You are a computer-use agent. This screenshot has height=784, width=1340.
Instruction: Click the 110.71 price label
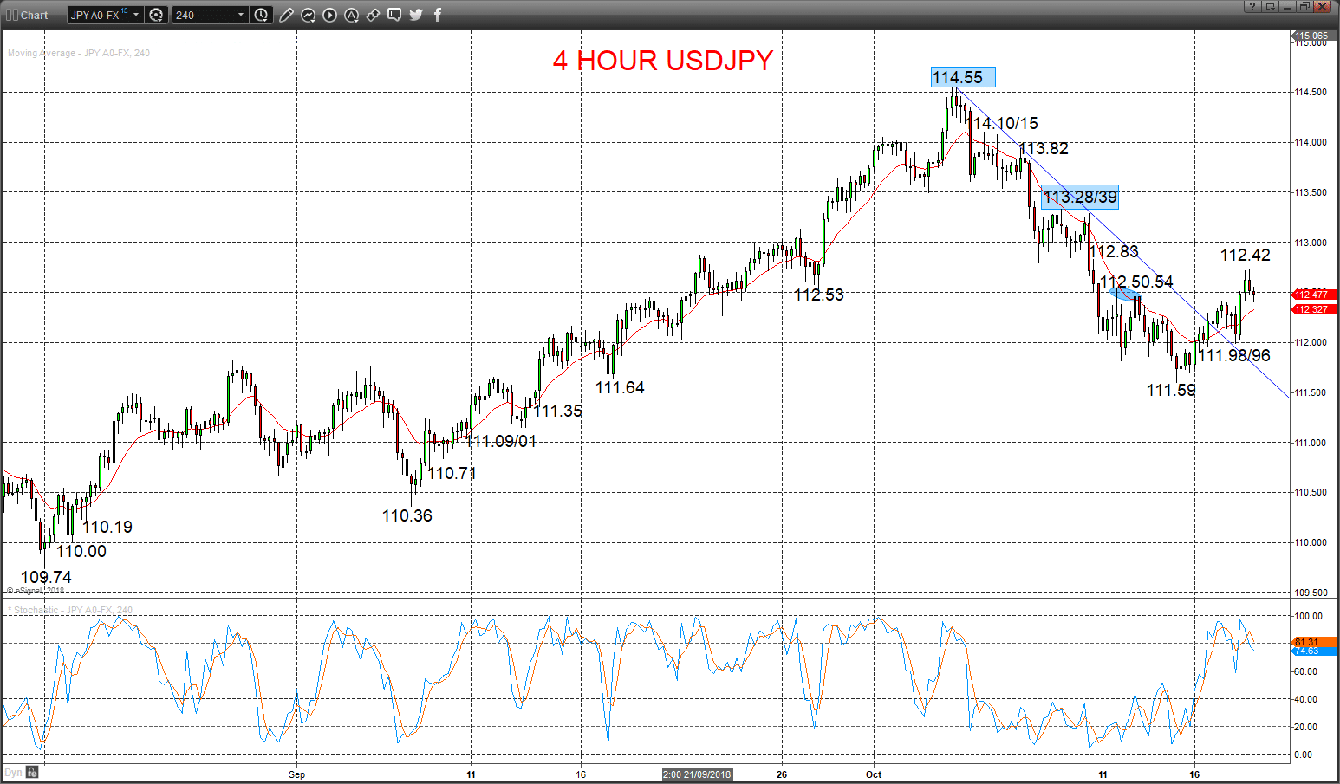coord(452,473)
